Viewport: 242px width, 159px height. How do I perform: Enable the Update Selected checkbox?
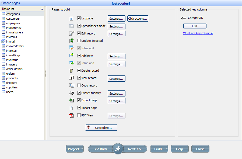click(79, 41)
